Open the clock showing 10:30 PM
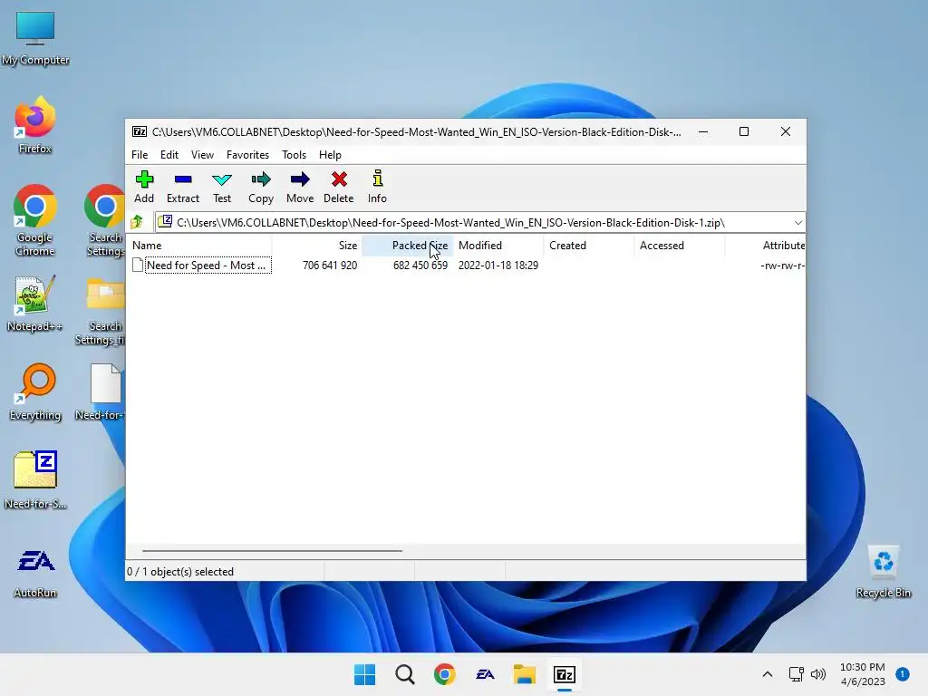This screenshot has width=928, height=696. pyautogui.click(x=863, y=674)
